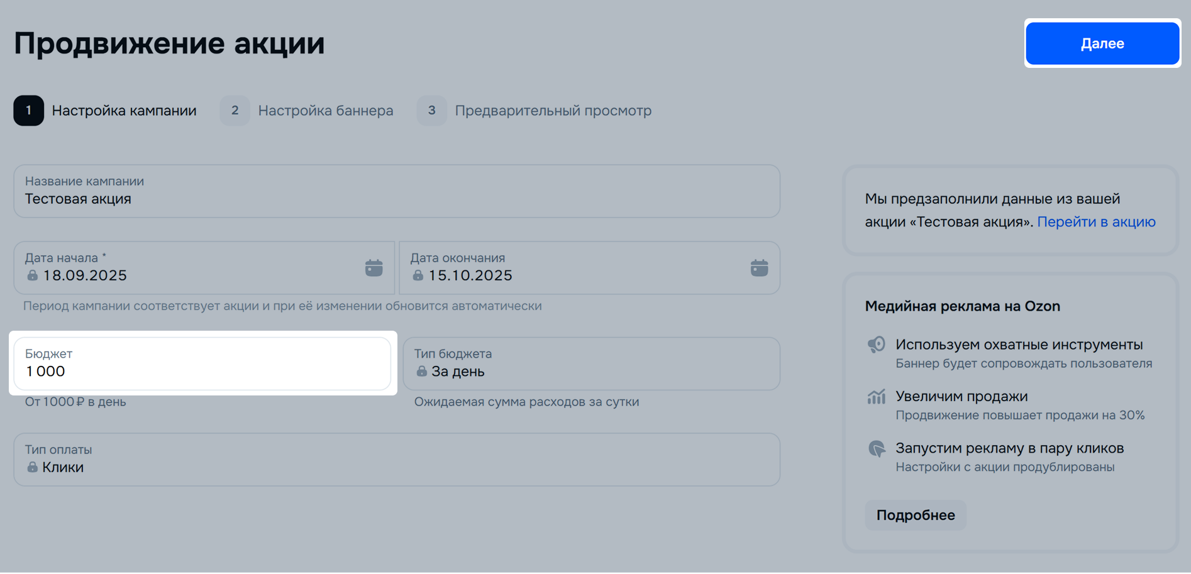The image size is (1191, 574).
Task: Click the Дата окончания date field
Action: (579, 268)
